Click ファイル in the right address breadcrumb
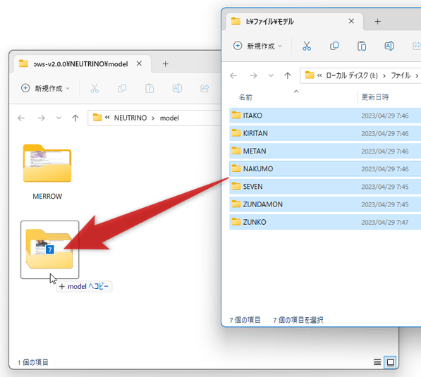Viewport: 421px width, 377px height. 401,75
